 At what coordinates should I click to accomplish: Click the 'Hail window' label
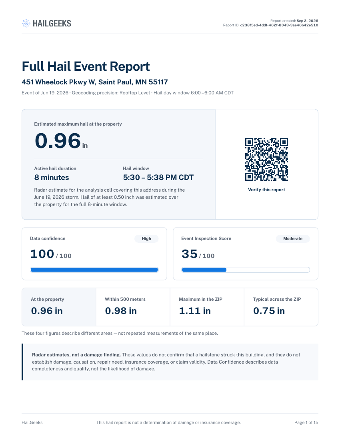[136, 168]
